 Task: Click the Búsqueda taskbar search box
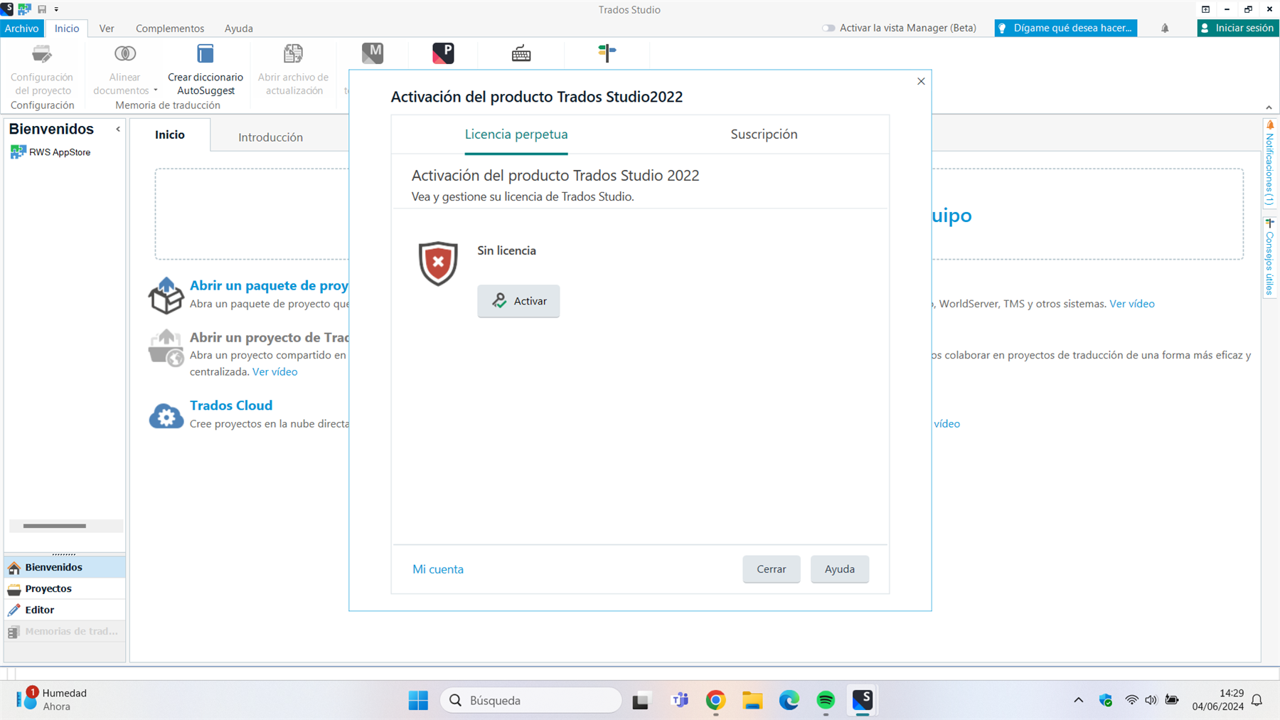point(530,701)
